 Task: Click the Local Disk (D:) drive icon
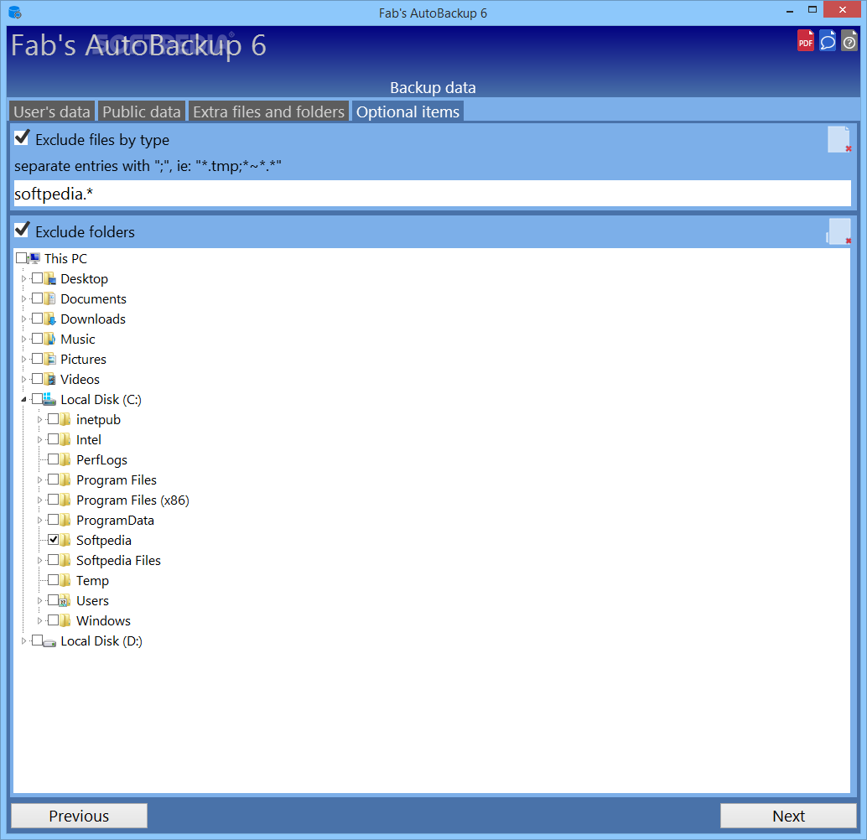point(49,641)
